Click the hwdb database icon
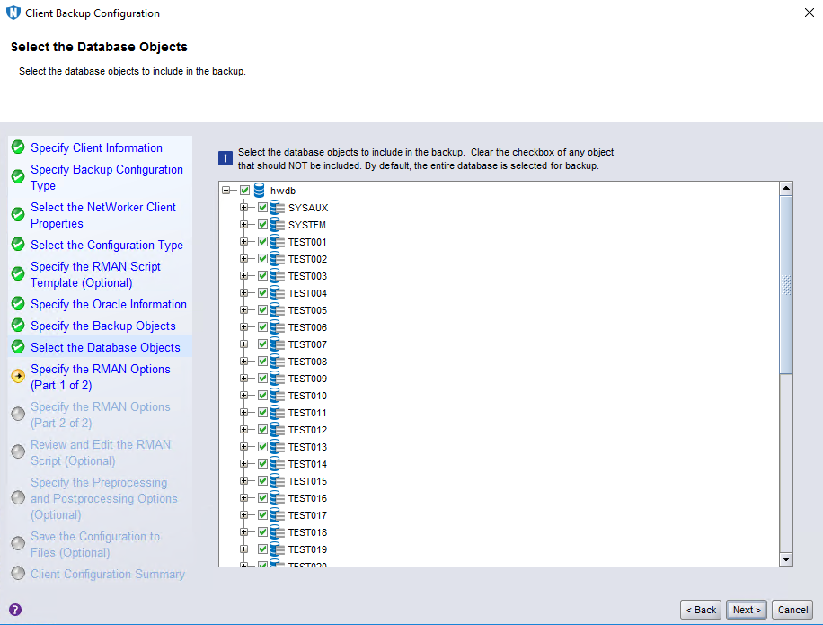Screen dimensions: 823x625 coord(260,191)
